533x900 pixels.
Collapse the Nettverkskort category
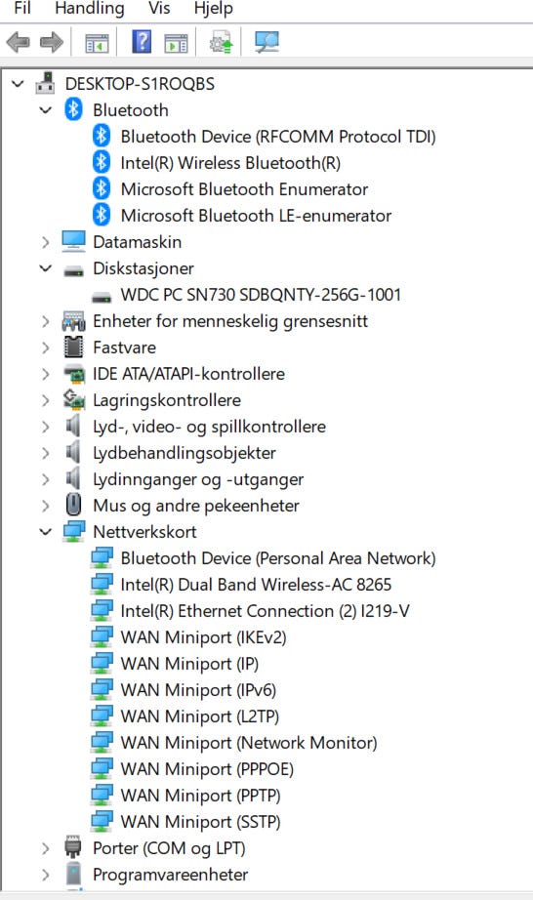pyautogui.click(x=46, y=532)
